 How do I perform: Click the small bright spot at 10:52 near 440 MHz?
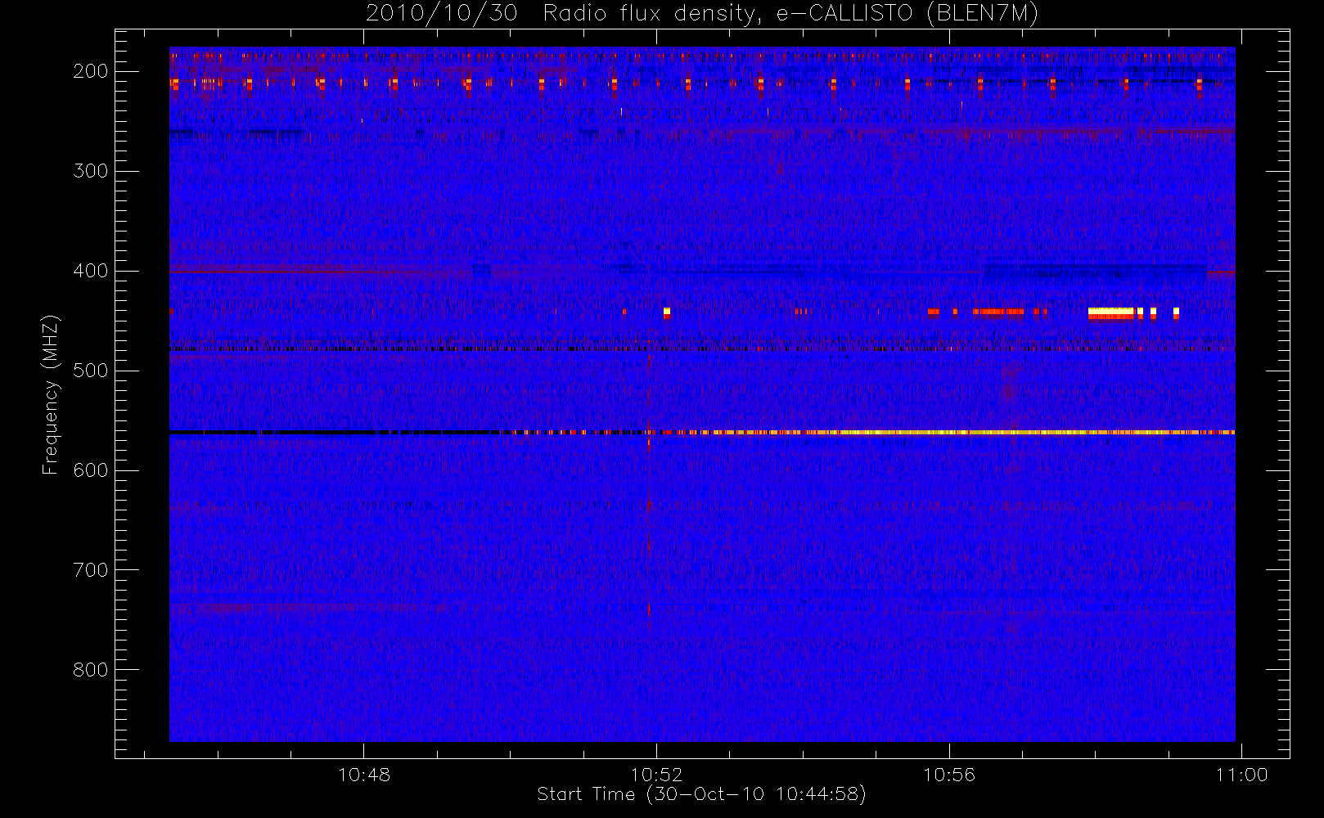(667, 312)
